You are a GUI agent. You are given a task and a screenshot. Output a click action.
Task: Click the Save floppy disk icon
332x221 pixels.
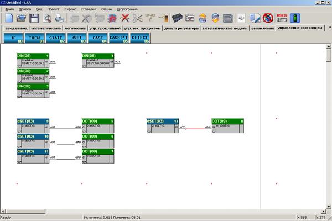point(34,18)
